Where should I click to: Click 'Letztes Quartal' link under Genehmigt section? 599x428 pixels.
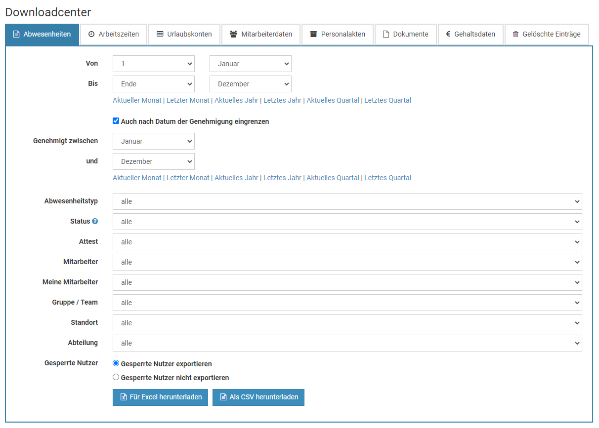(387, 178)
